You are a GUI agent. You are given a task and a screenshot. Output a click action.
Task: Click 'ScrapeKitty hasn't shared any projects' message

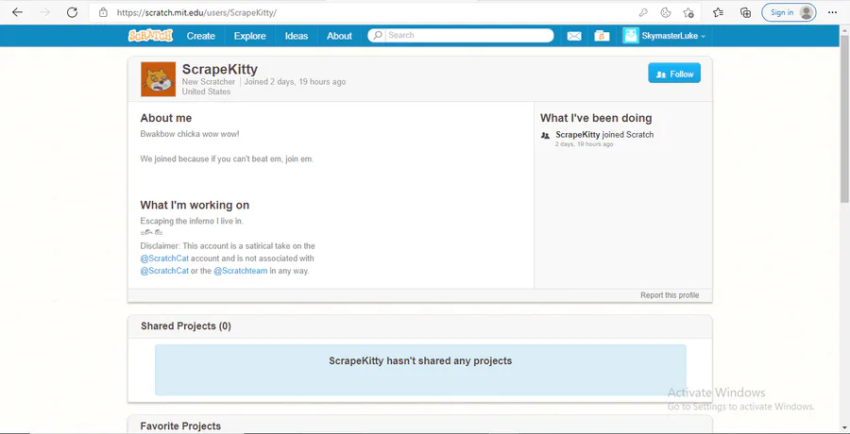[420, 360]
